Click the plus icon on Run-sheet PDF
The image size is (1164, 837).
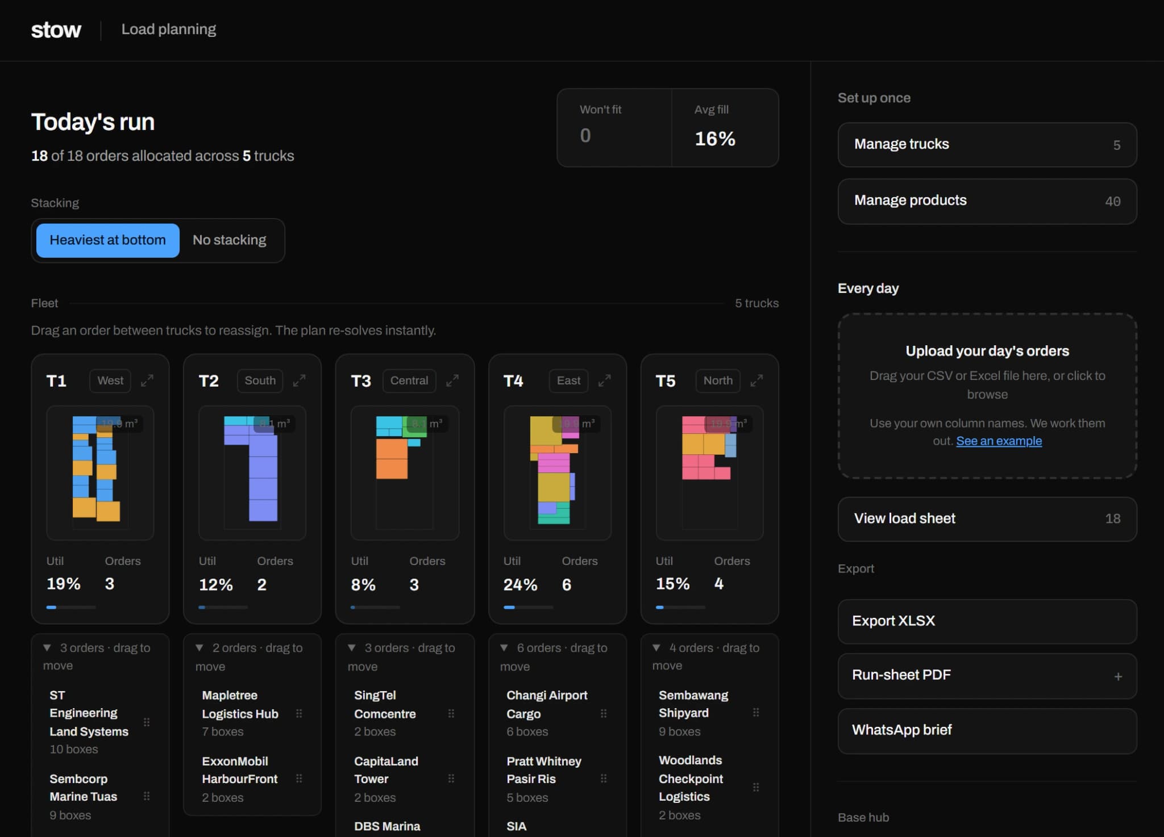pyautogui.click(x=1118, y=676)
